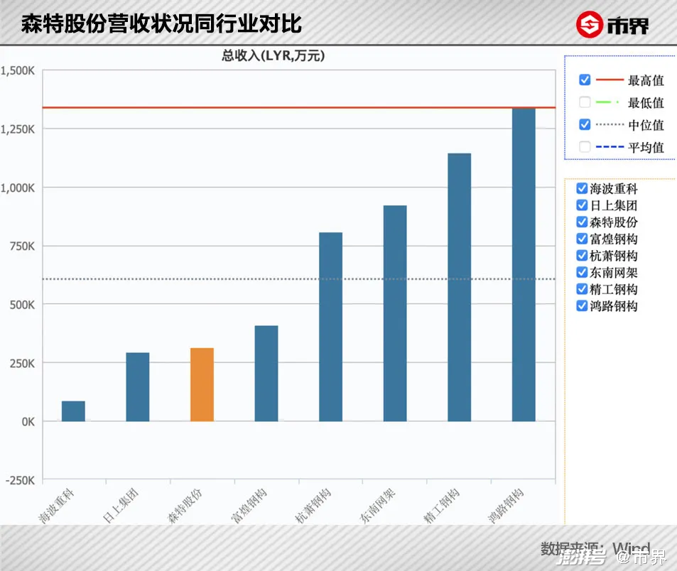
Task: Select the orange 森特股份 bar
Action: pos(202,384)
